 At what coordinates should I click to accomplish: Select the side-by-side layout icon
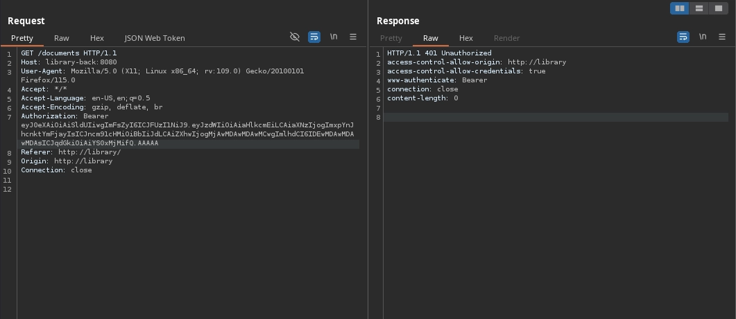(x=680, y=8)
